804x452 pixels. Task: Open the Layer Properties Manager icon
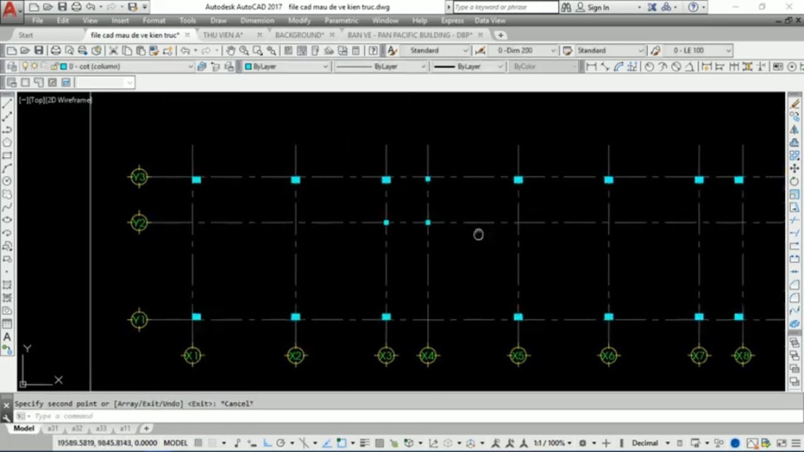[11, 67]
